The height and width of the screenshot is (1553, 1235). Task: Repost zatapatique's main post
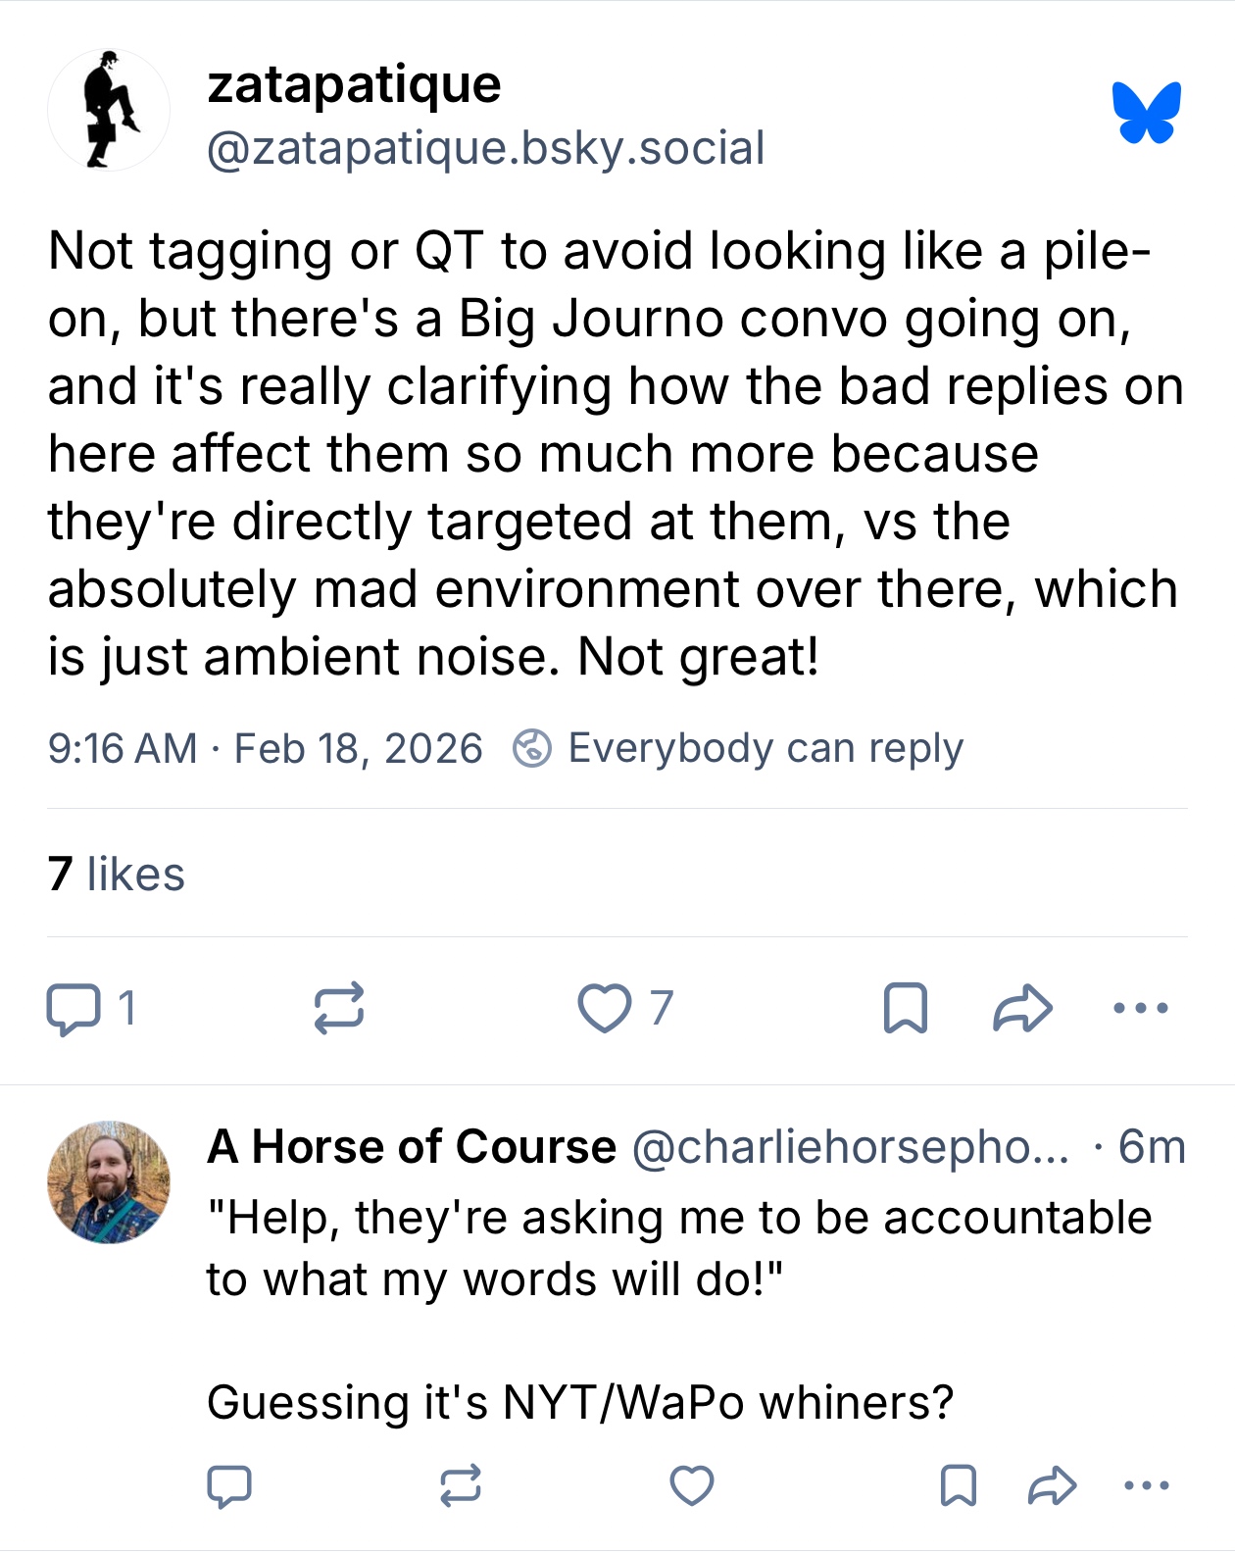pos(339,1009)
